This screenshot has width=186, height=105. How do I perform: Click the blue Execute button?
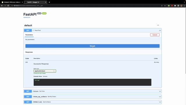(92, 46)
